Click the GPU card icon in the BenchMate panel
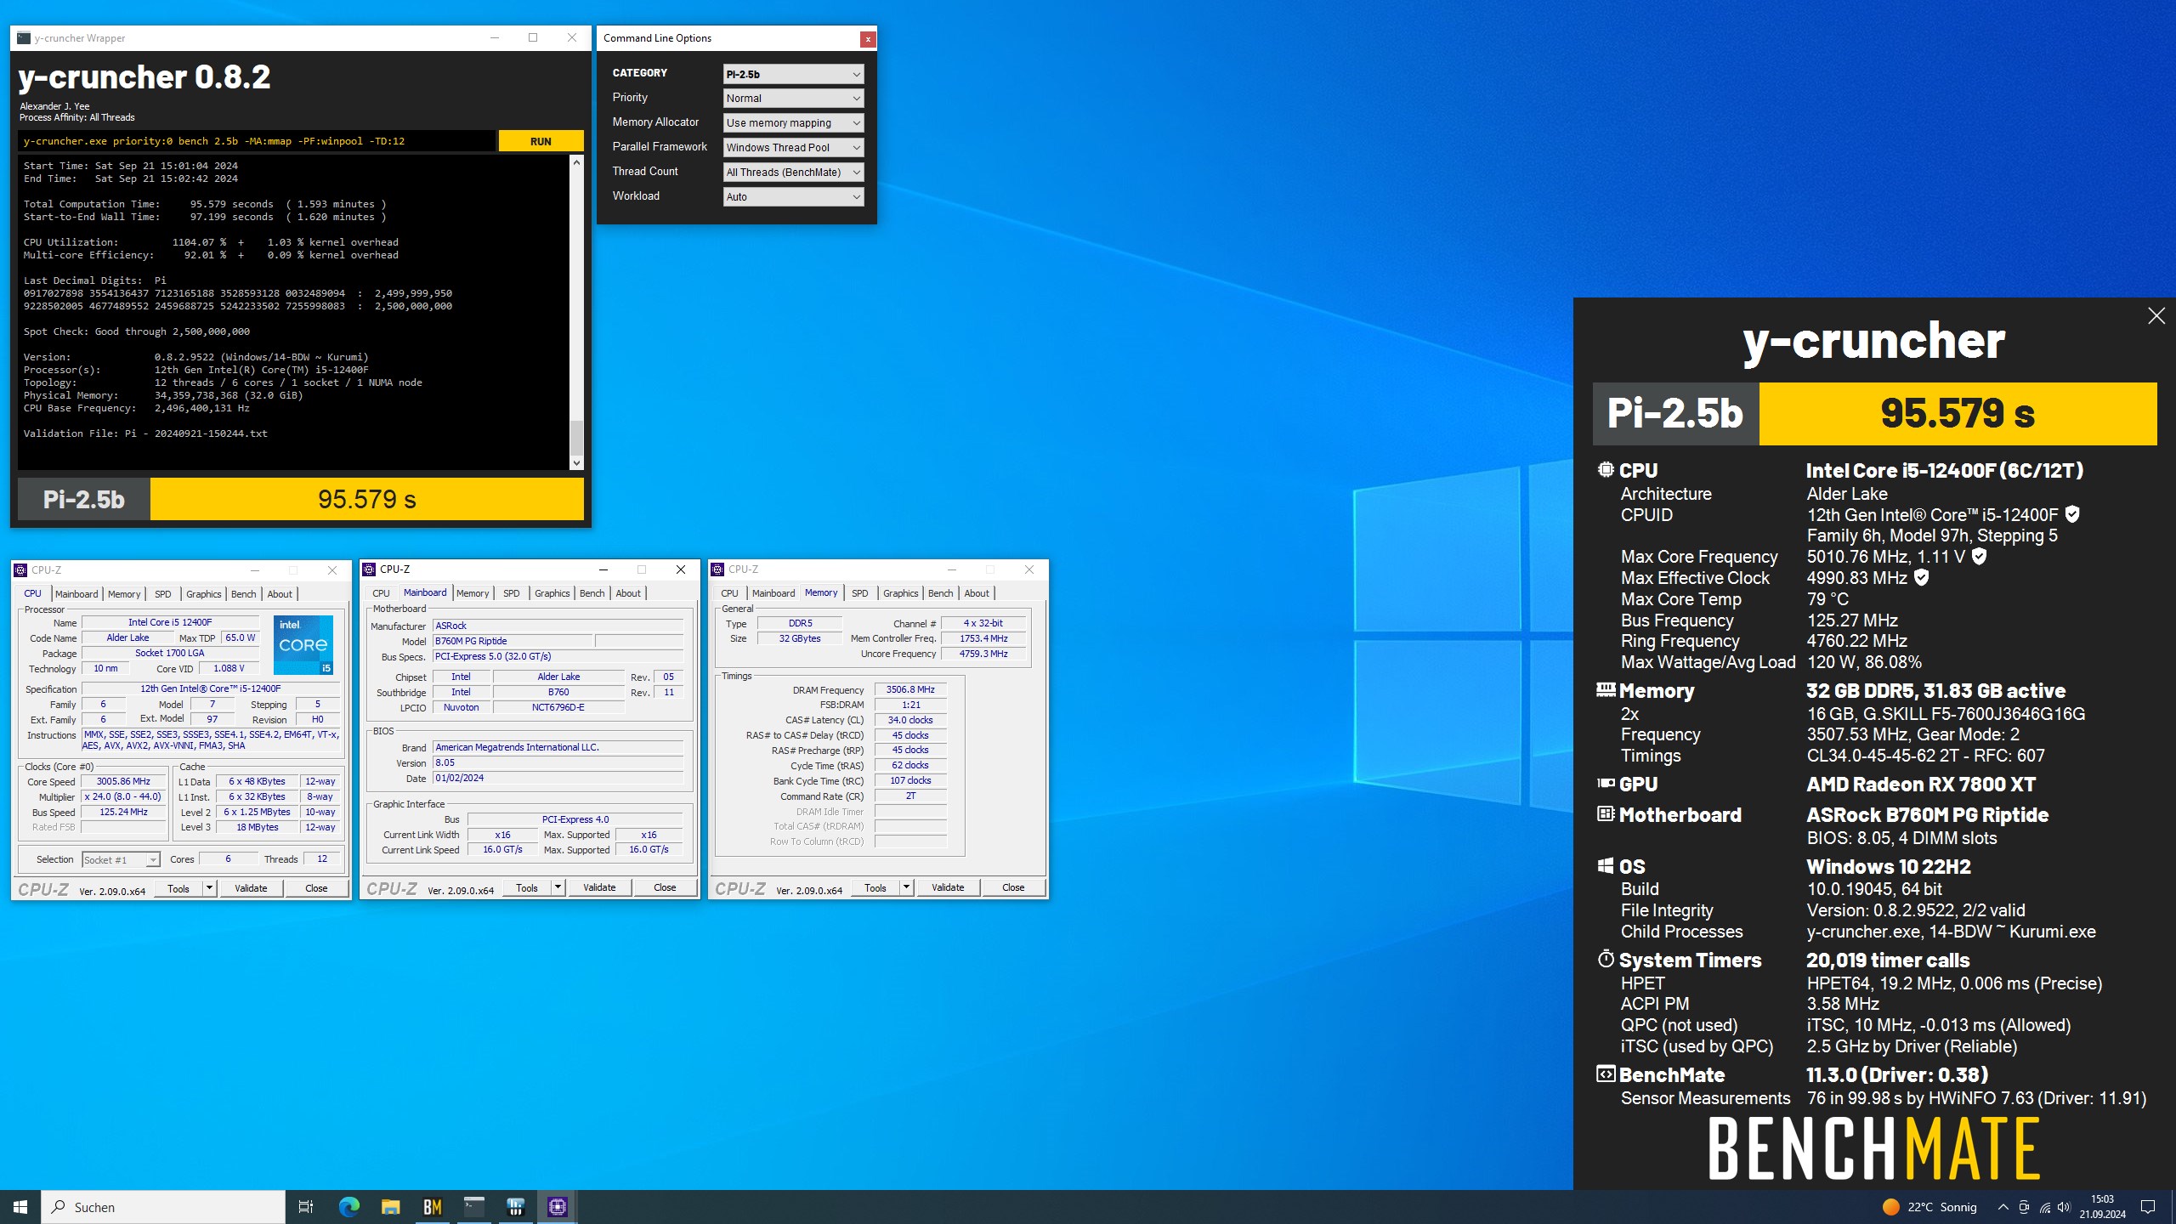The image size is (2176, 1224). [x=1605, y=784]
